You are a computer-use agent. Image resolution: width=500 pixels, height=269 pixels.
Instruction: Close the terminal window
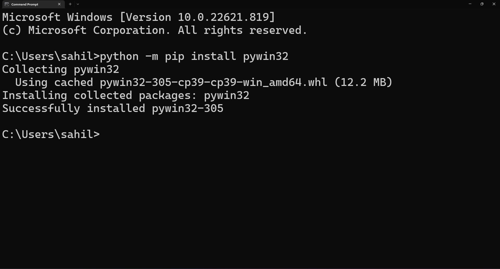tap(494, 4)
